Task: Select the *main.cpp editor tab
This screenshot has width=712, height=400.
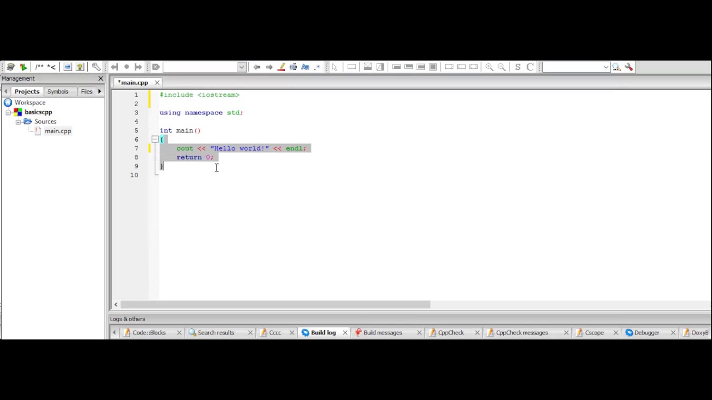Action: pos(133,83)
